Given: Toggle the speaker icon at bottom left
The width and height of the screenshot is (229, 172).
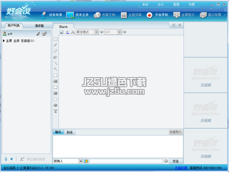Looking at the screenshot, I should click(x=12, y=159).
